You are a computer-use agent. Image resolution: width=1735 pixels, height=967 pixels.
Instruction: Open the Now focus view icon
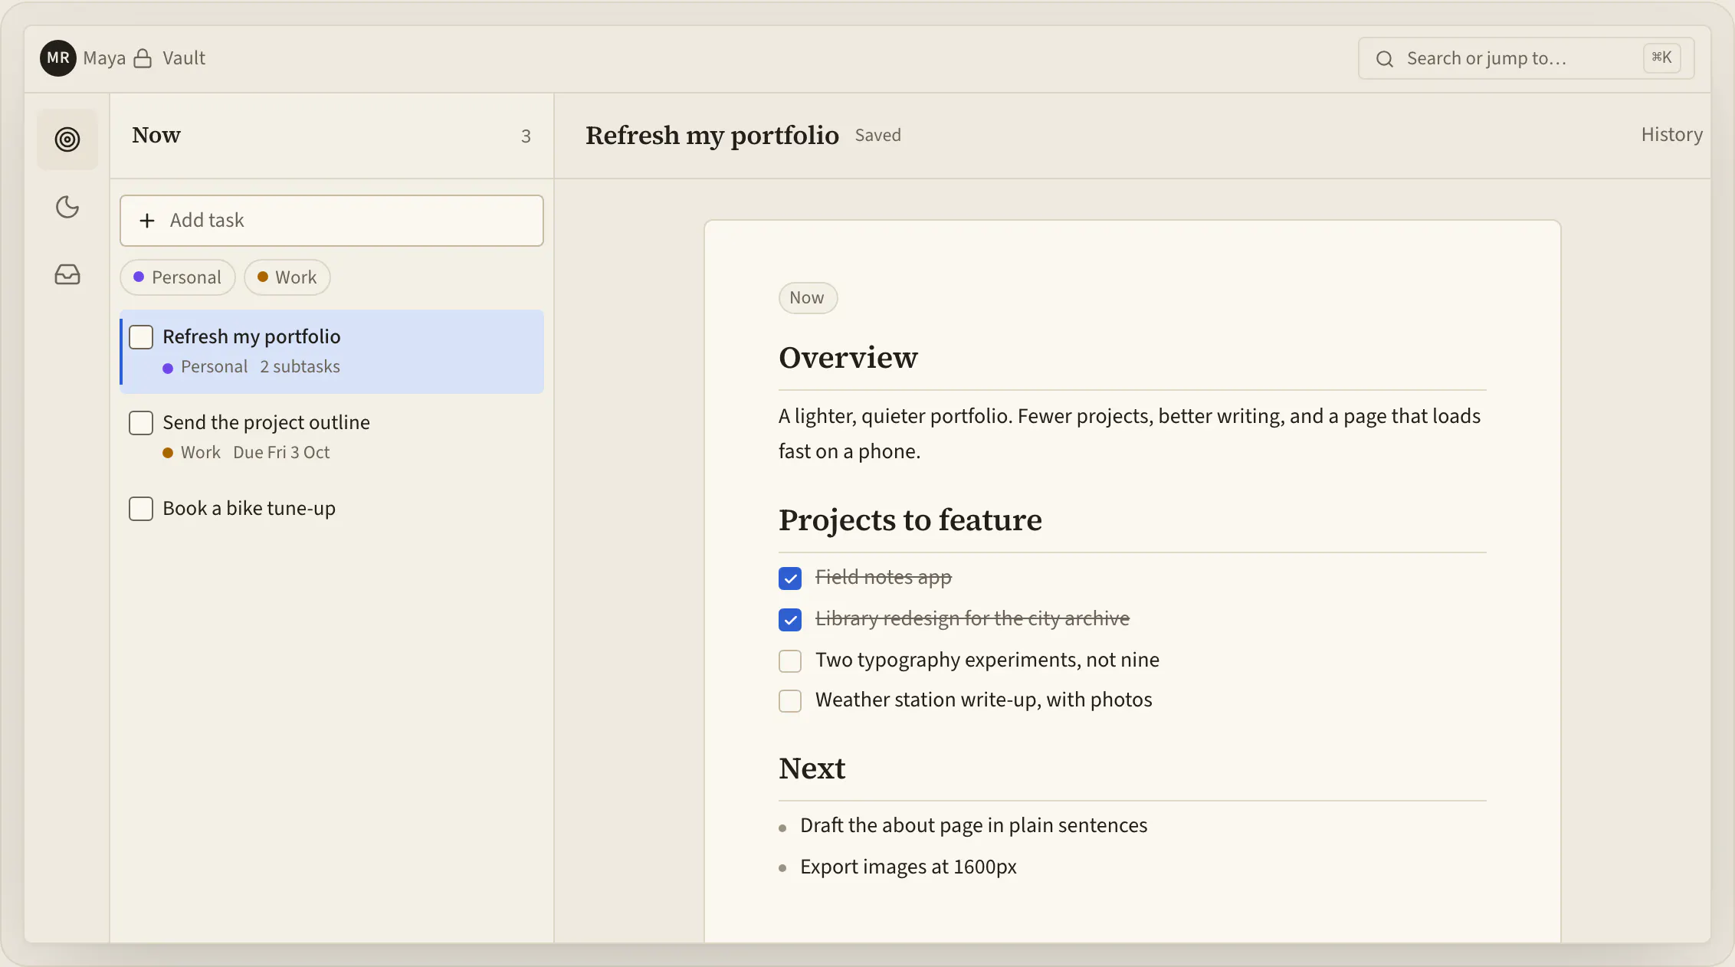pos(67,139)
